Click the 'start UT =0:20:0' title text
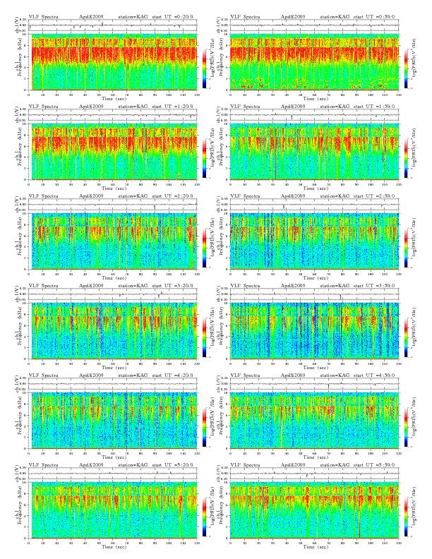The height and width of the screenshot is (559, 432). [x=172, y=17]
